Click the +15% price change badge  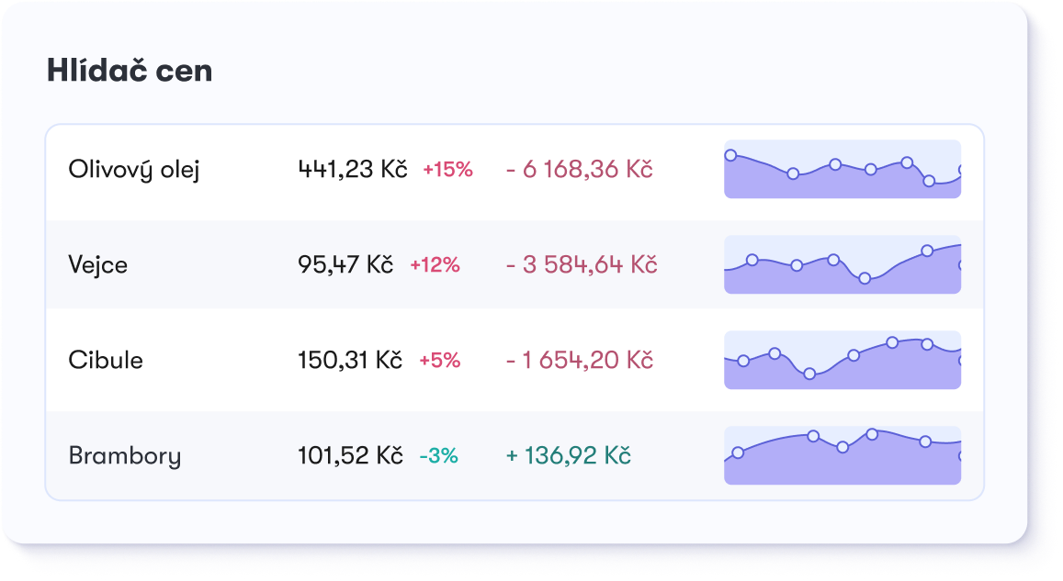coord(447,169)
